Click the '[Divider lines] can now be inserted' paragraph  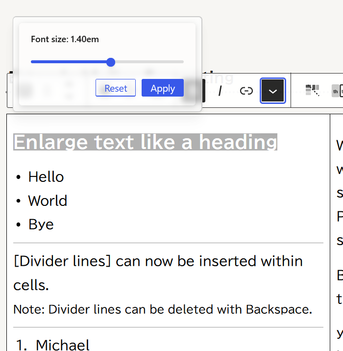point(158,273)
